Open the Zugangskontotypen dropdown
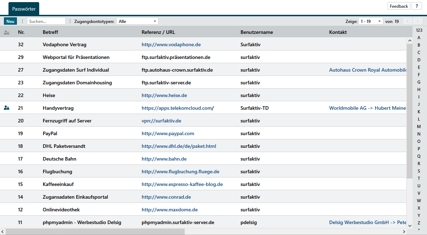427x235 pixels. pos(137,22)
